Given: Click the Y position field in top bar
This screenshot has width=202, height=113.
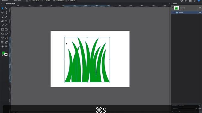Looking at the screenshot, I should tap(48, 1).
